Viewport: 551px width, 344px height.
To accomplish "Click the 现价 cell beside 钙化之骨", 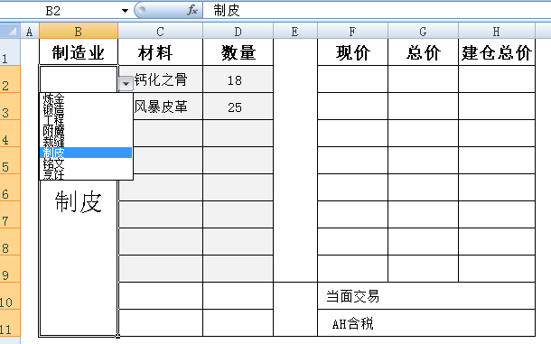I will [x=352, y=79].
